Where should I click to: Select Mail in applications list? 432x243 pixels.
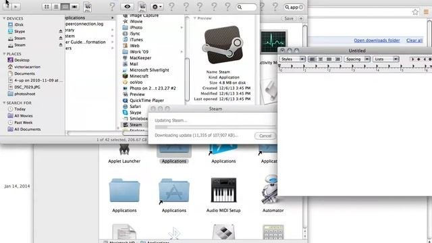click(134, 64)
